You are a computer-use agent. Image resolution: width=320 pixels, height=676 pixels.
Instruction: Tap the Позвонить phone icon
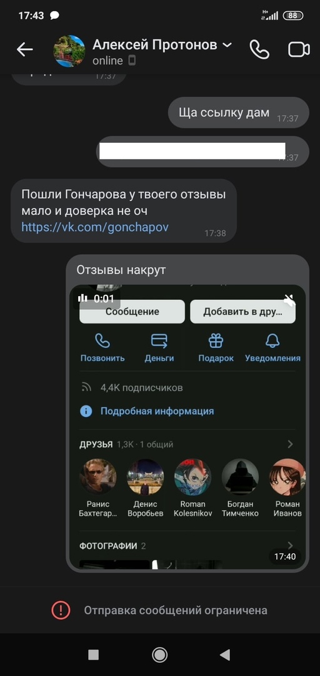pos(102,341)
